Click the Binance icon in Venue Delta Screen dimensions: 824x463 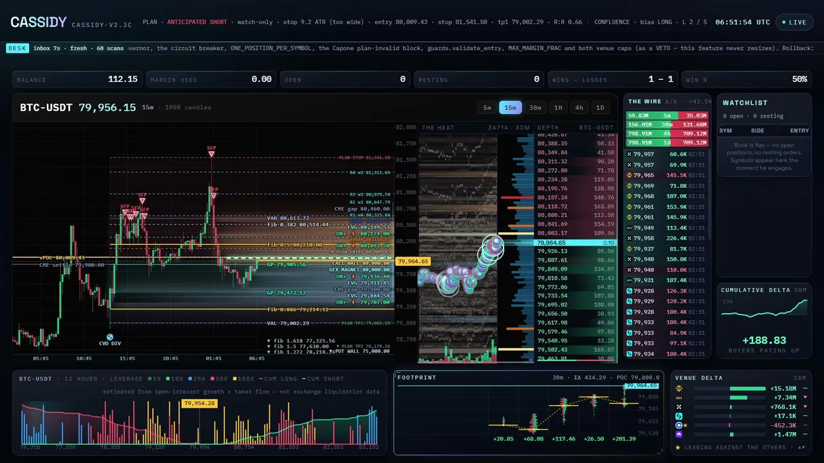coord(679,388)
